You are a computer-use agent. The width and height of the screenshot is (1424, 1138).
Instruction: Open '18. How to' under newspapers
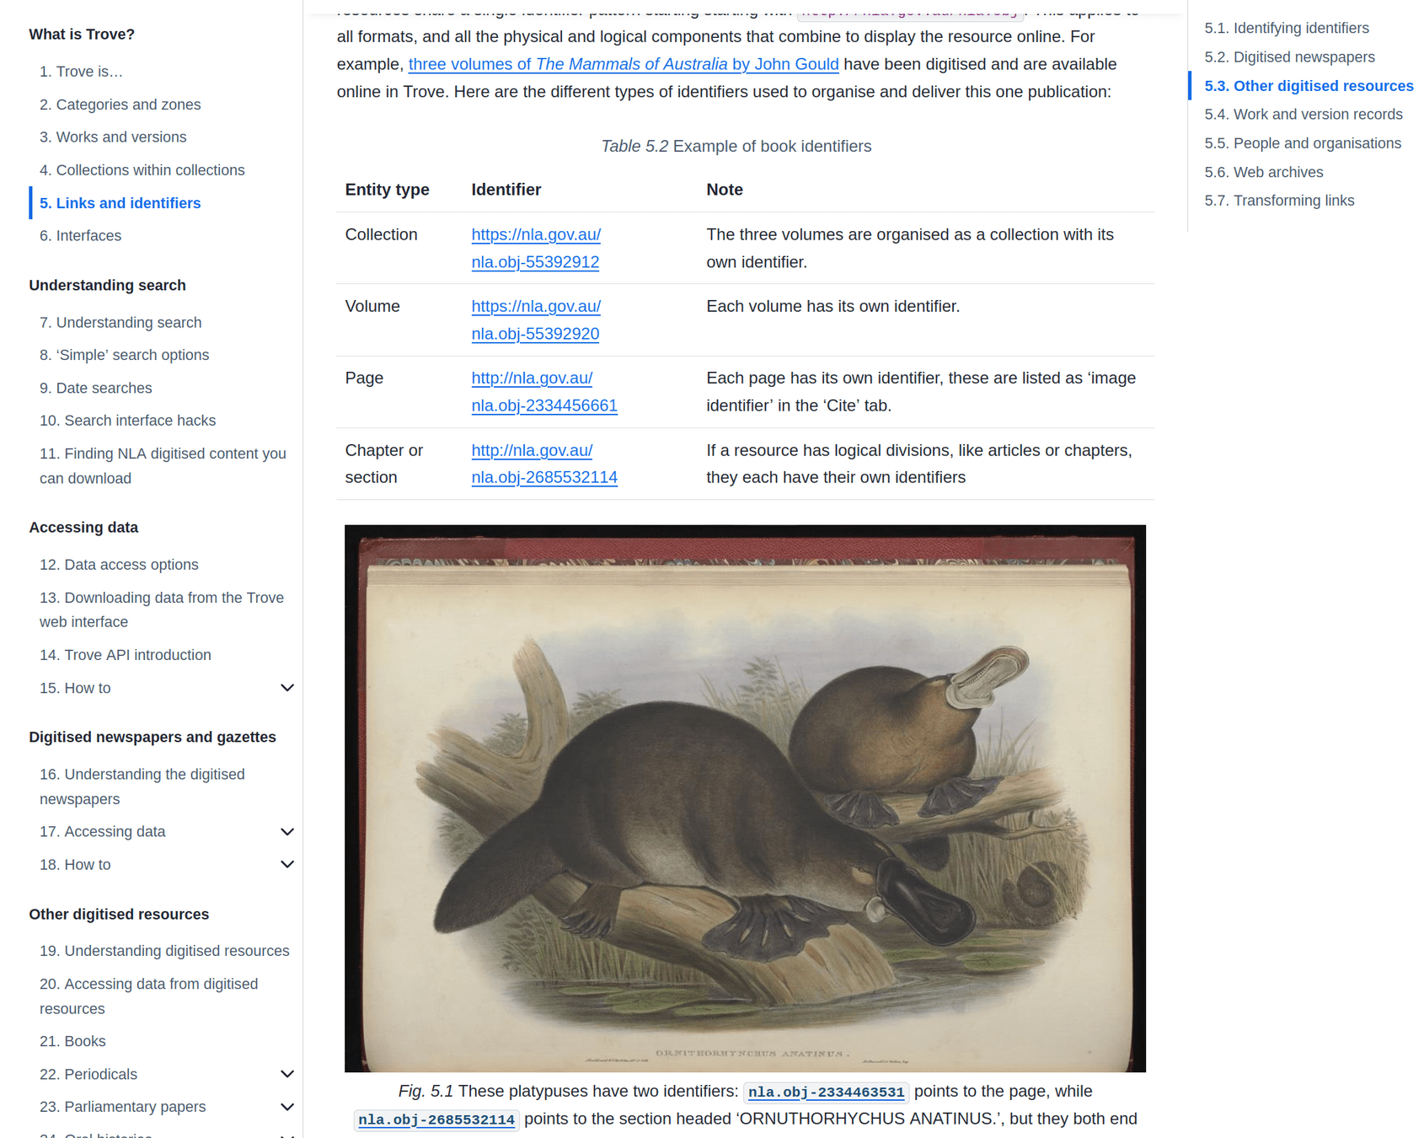[75, 865]
